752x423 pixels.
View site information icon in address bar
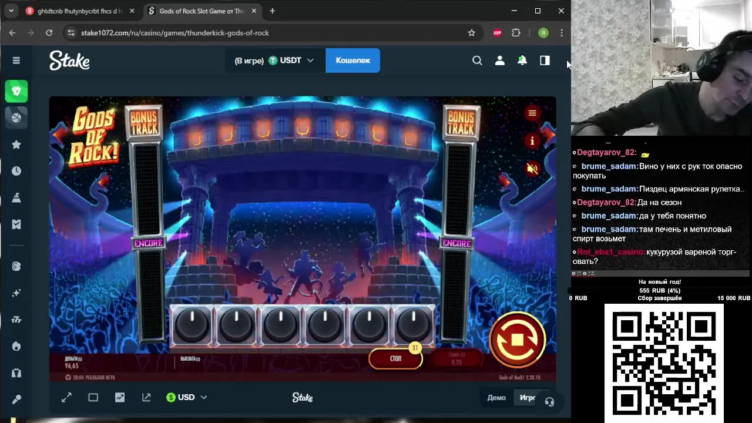click(x=71, y=33)
